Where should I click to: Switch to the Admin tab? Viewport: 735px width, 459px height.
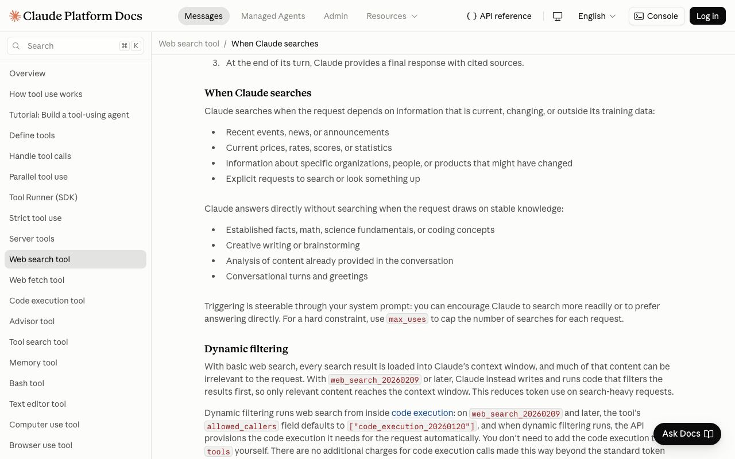click(x=336, y=16)
